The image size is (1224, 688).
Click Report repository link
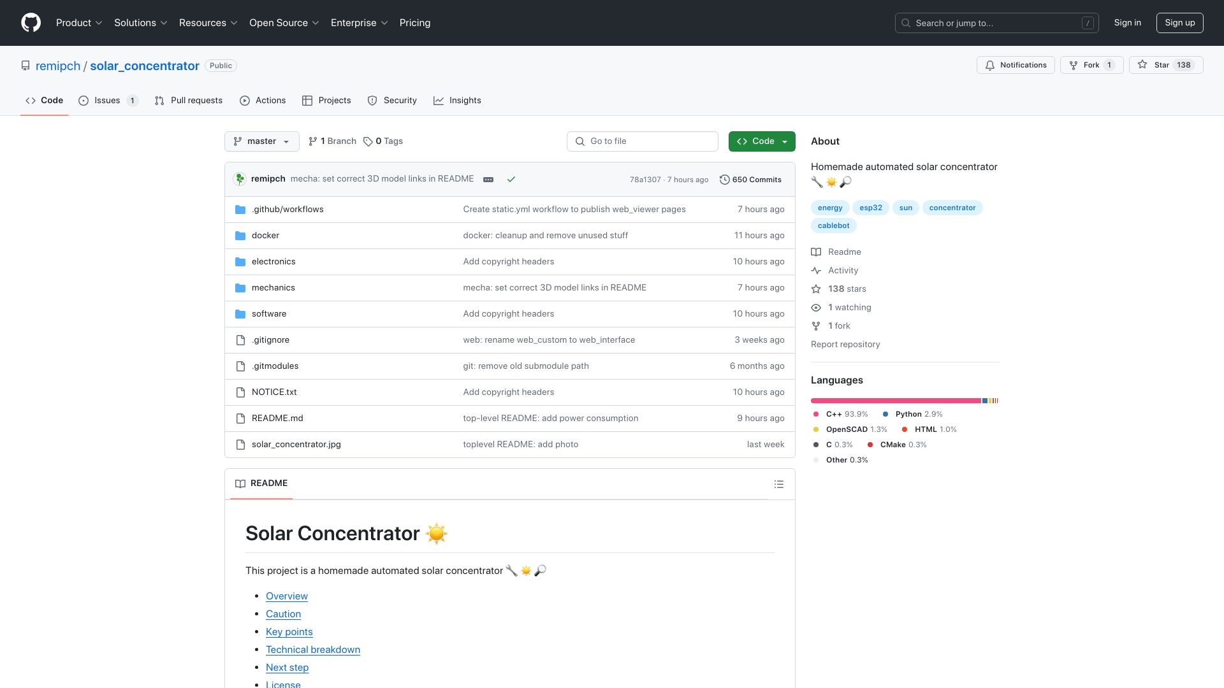[x=845, y=345]
